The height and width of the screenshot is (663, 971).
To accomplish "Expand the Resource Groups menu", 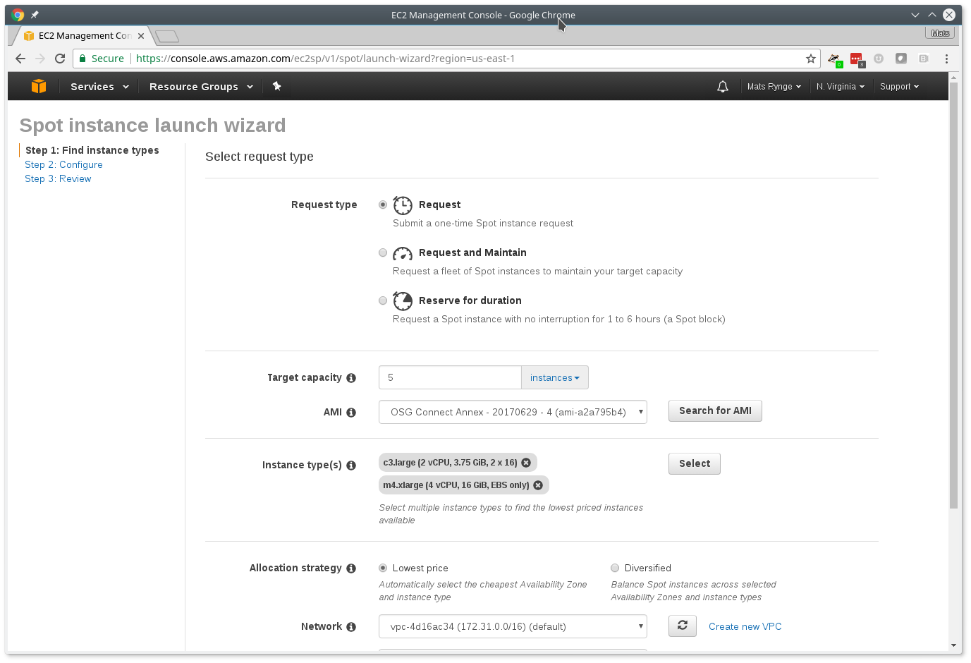I will (201, 87).
